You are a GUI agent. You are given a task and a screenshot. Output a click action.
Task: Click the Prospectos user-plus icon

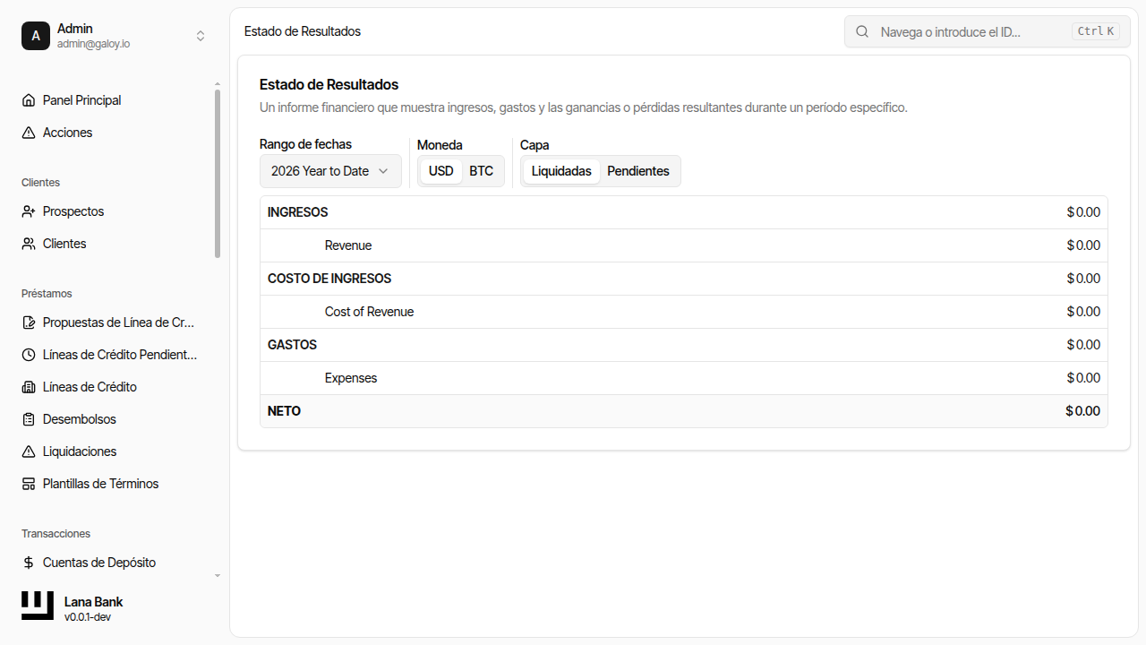pyautogui.click(x=29, y=211)
